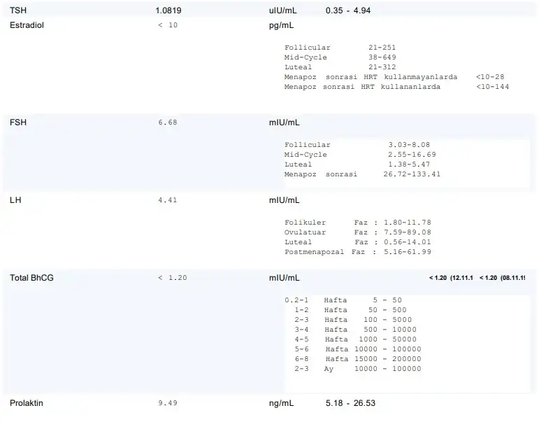This screenshot has width=539, height=422.
Task: Click the LH test label
Action: click(x=15, y=200)
